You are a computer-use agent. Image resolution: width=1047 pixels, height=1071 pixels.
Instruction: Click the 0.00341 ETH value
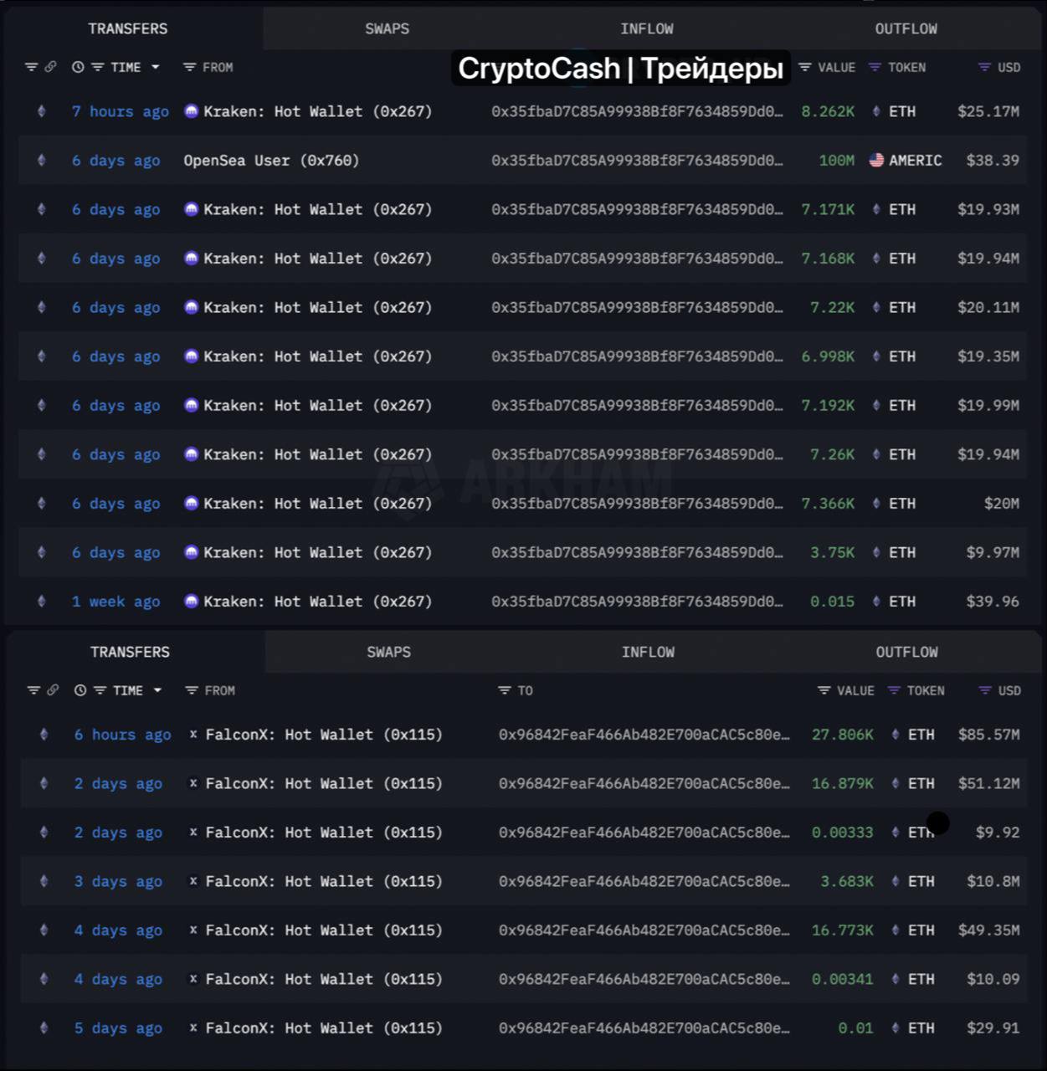843,980
